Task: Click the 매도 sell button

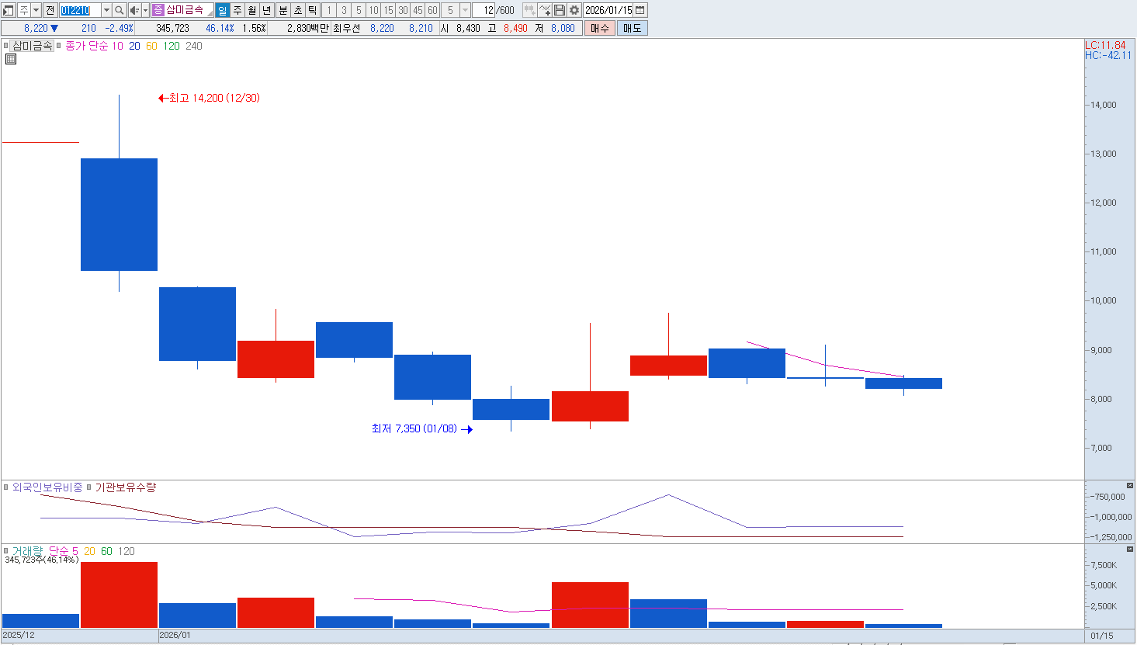Action: [632, 28]
